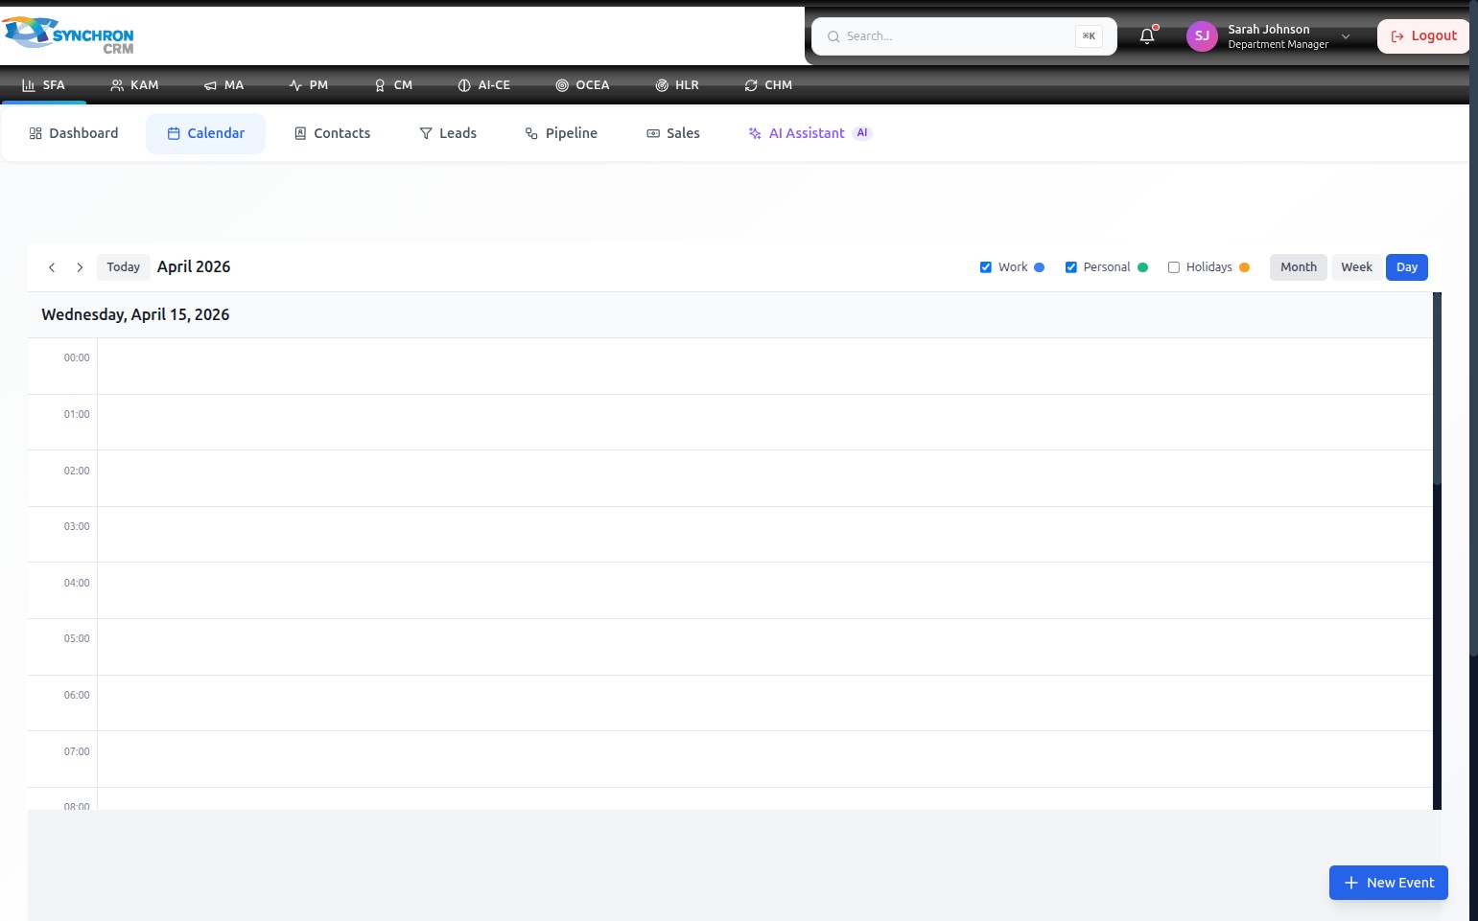Focus the Search input field
Viewport: 1478px width, 921px height.
point(964,36)
